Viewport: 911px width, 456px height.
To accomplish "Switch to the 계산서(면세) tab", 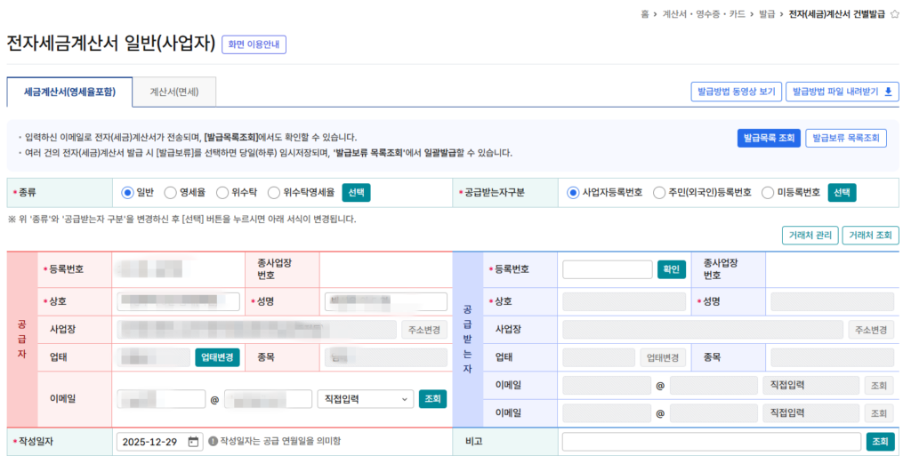I will click(174, 92).
